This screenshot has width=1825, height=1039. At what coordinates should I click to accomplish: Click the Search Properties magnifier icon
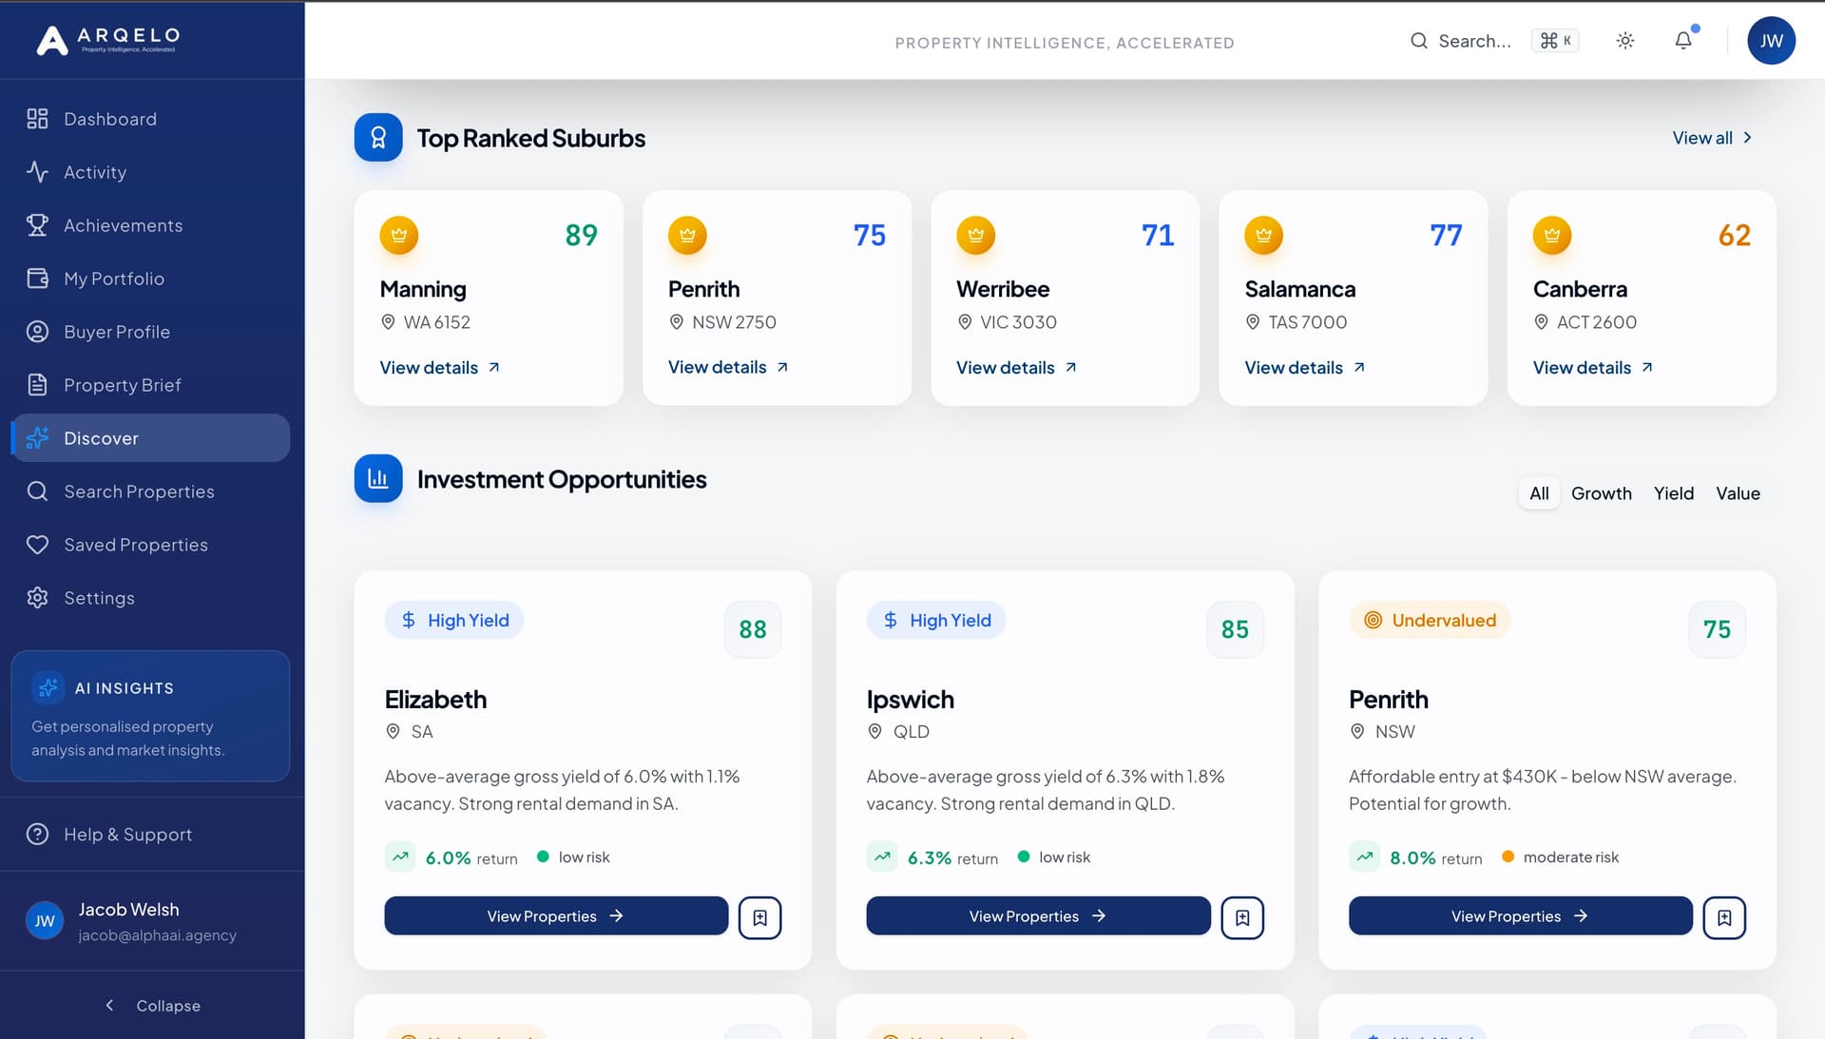point(38,491)
